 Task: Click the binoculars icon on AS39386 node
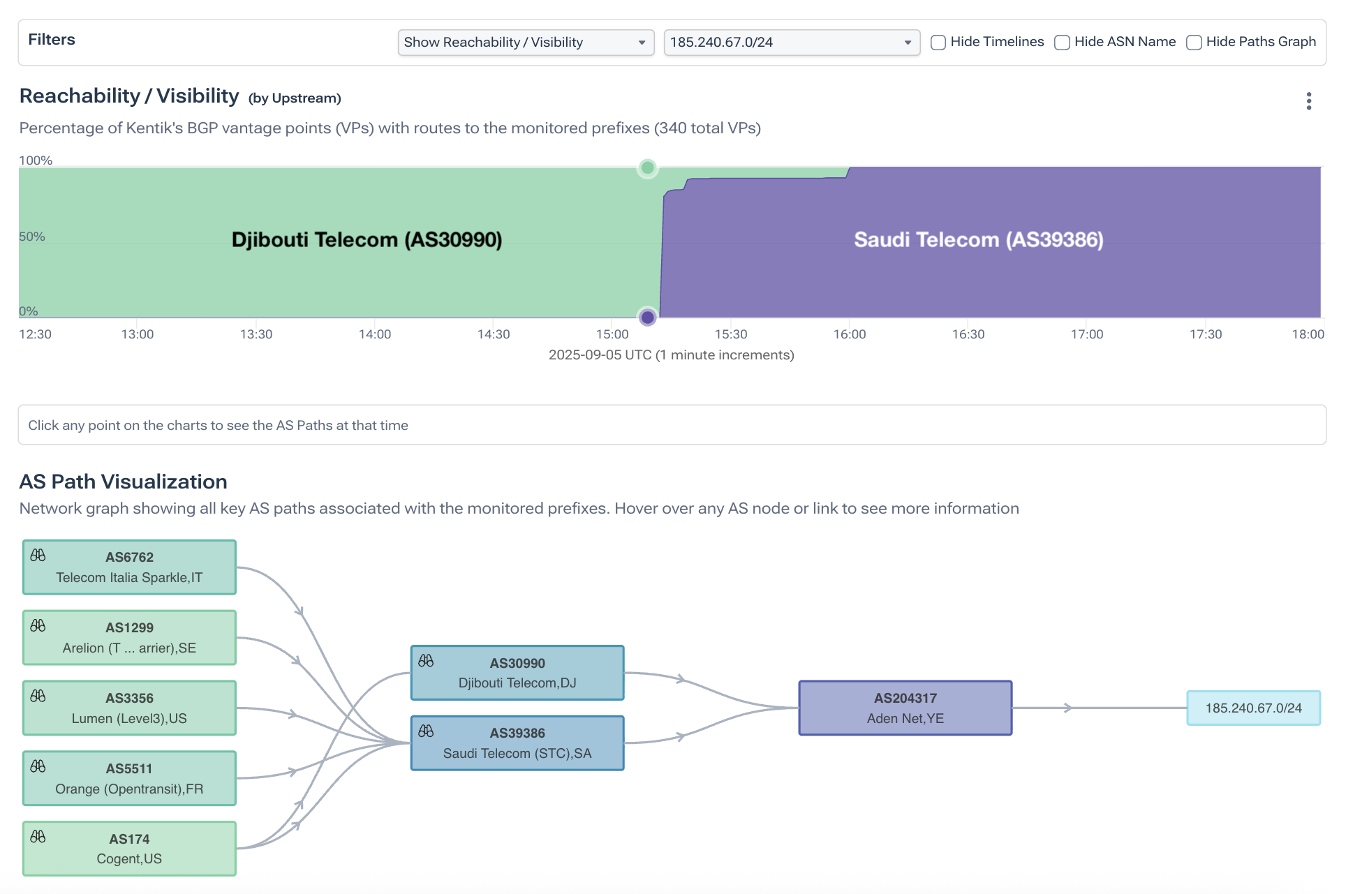pos(426,731)
